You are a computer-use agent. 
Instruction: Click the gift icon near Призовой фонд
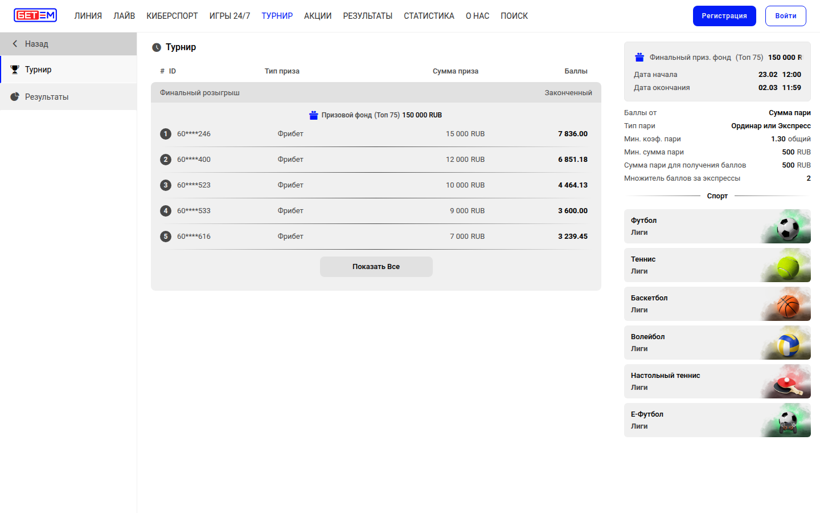point(313,115)
